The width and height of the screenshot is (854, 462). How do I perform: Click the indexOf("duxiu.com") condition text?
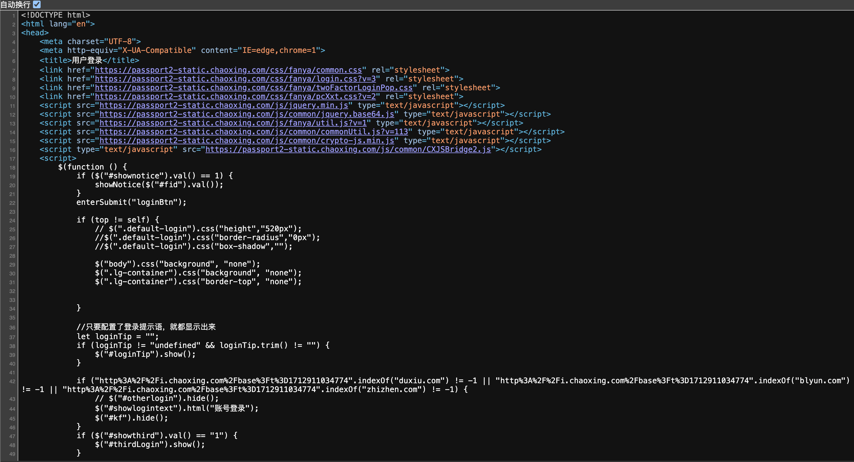tap(403, 381)
